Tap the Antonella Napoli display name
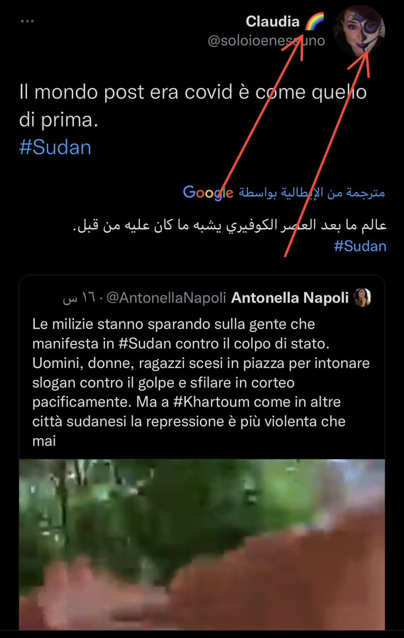Screen dimensions: 404x638 [290, 299]
